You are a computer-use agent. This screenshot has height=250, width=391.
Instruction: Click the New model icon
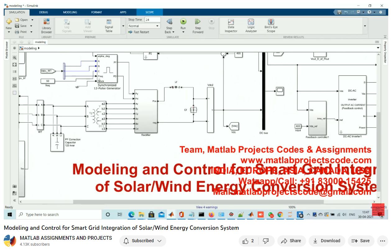coord(9,21)
